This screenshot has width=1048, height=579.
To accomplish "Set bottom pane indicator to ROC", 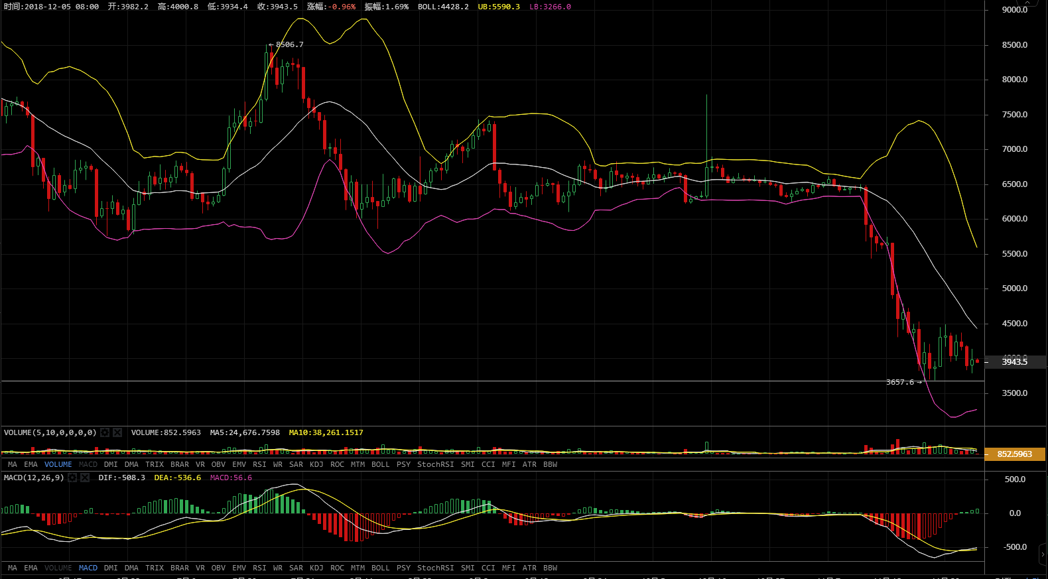I will (x=338, y=568).
